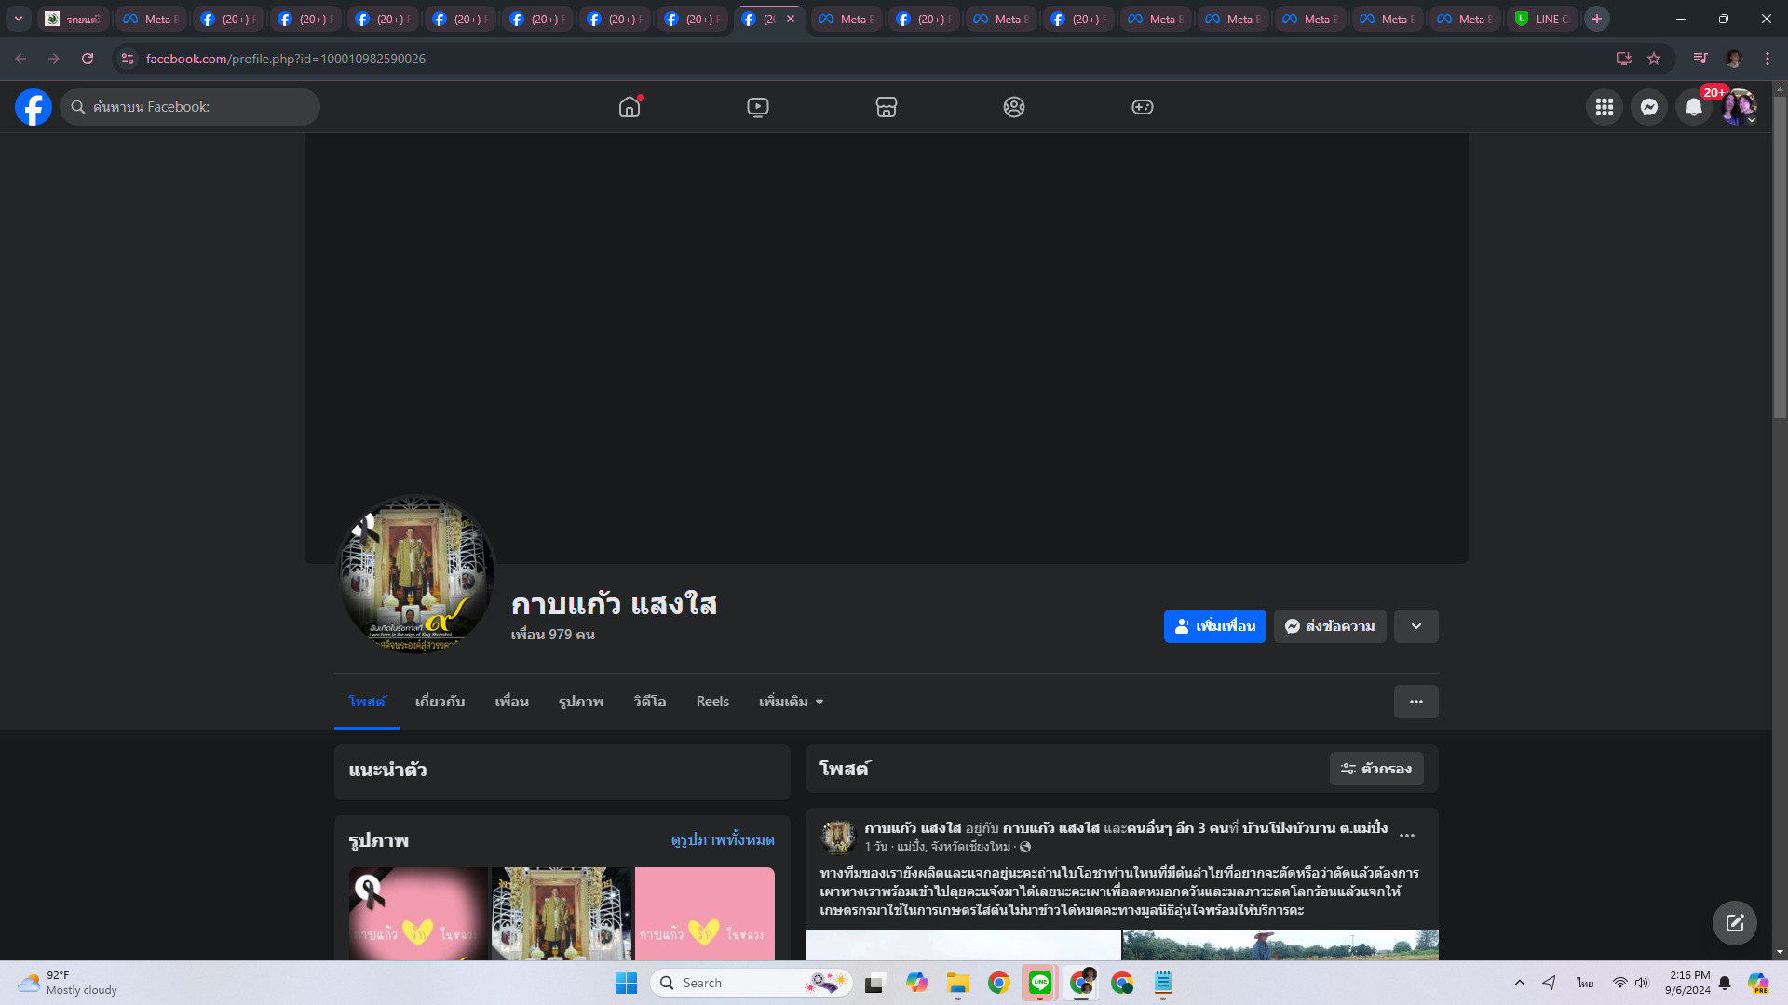Go to Facebook Home feed icon

coord(630,107)
